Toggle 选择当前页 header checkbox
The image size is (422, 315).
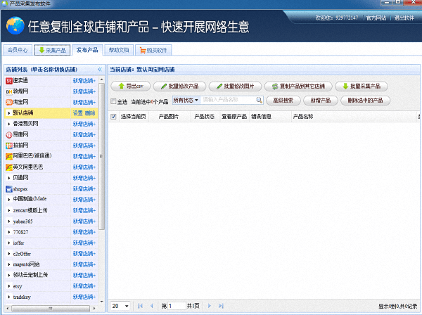(x=113, y=117)
